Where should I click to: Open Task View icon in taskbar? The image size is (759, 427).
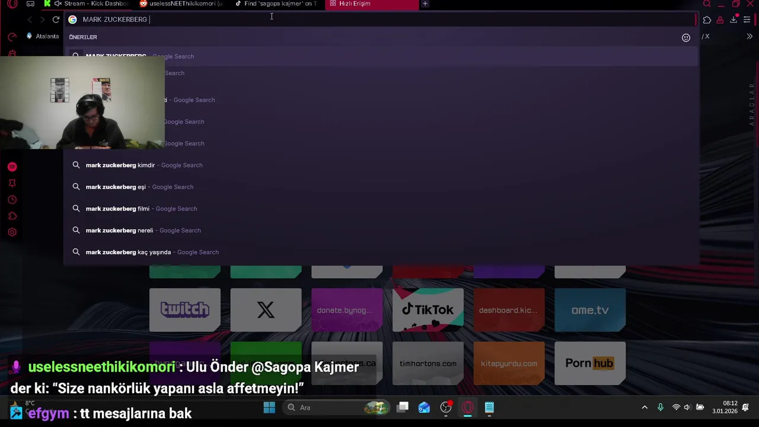403,407
